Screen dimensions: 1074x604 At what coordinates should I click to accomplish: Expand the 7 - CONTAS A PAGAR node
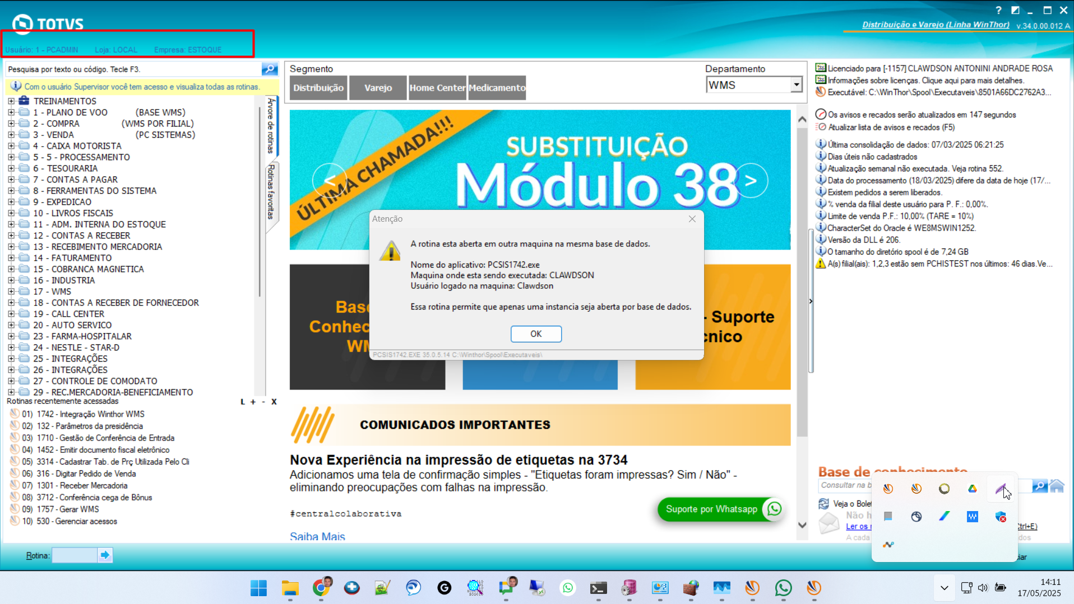[x=11, y=180]
